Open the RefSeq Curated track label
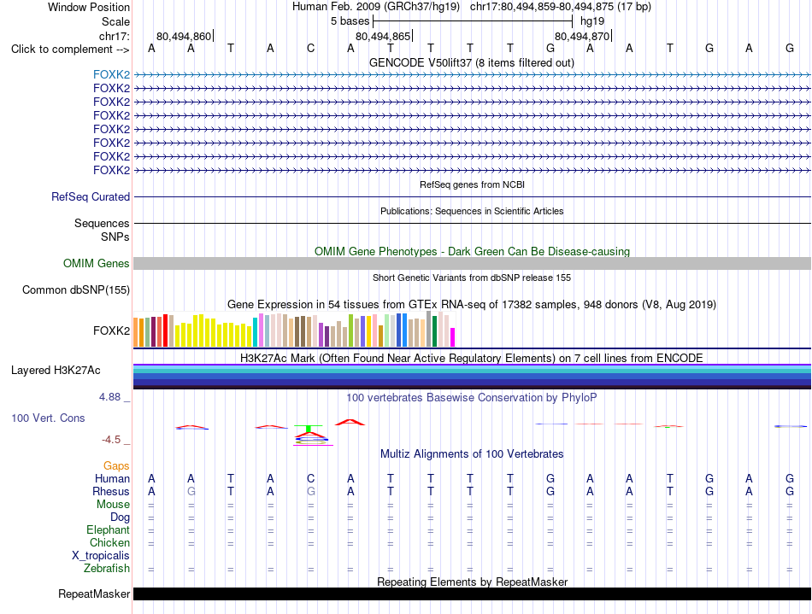Image resolution: width=812 pixels, height=614 pixels. click(91, 196)
